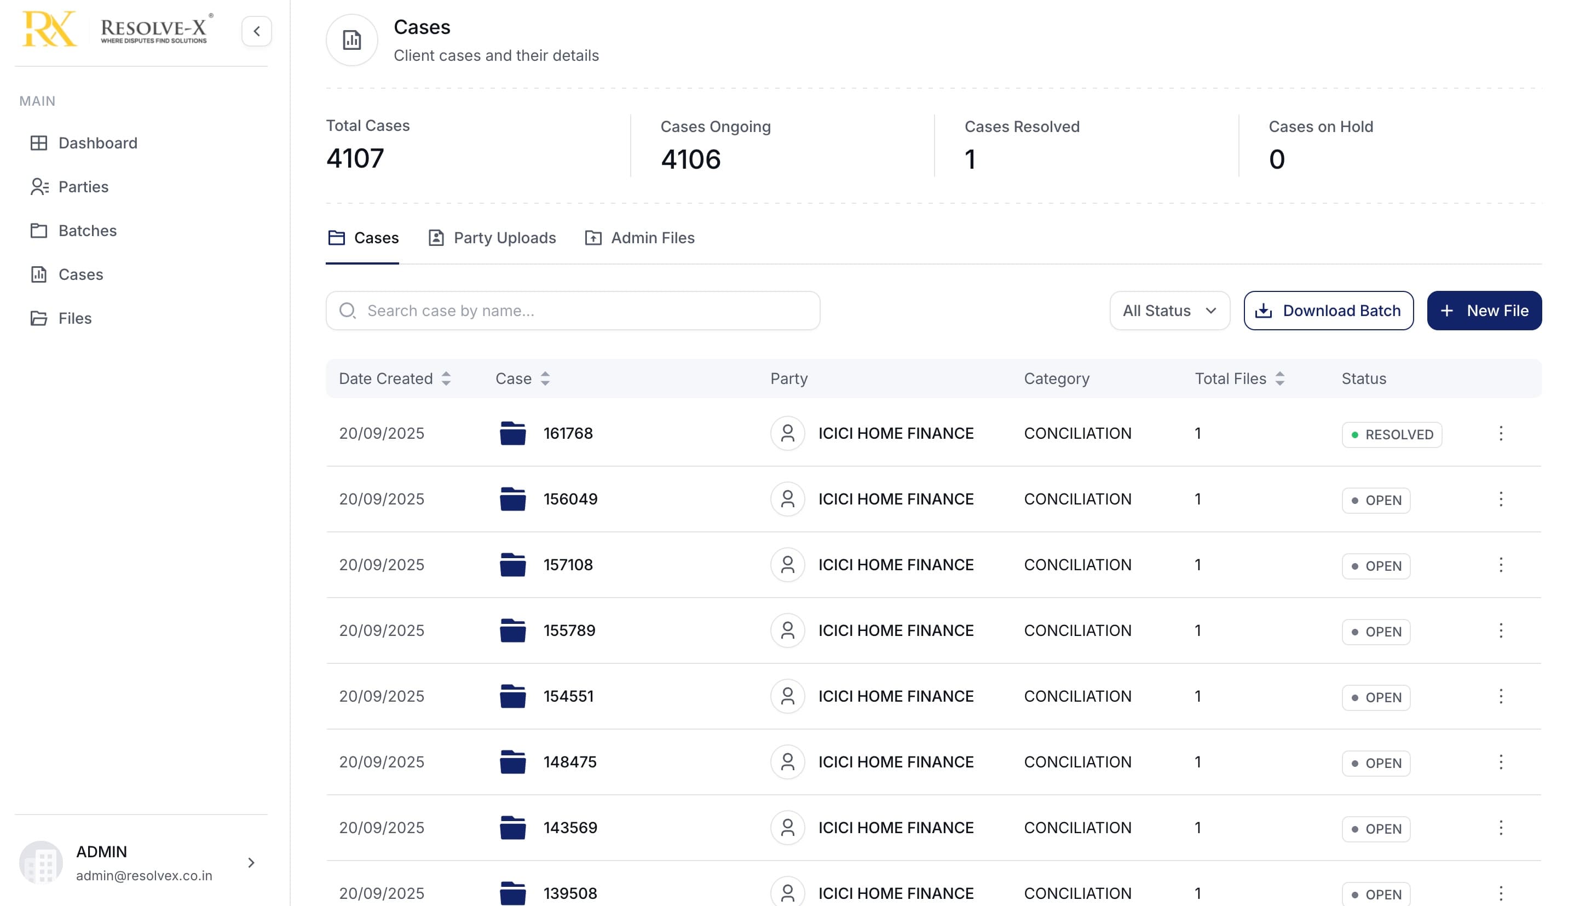Select case number 156049
Image resolution: width=1574 pixels, height=906 pixels.
570,499
